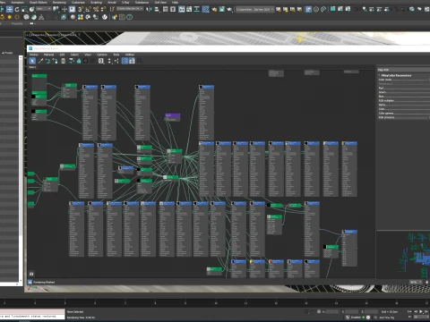430x322 pixels.
Task: Toggle the 3D Snaps button
Action: point(80,9)
